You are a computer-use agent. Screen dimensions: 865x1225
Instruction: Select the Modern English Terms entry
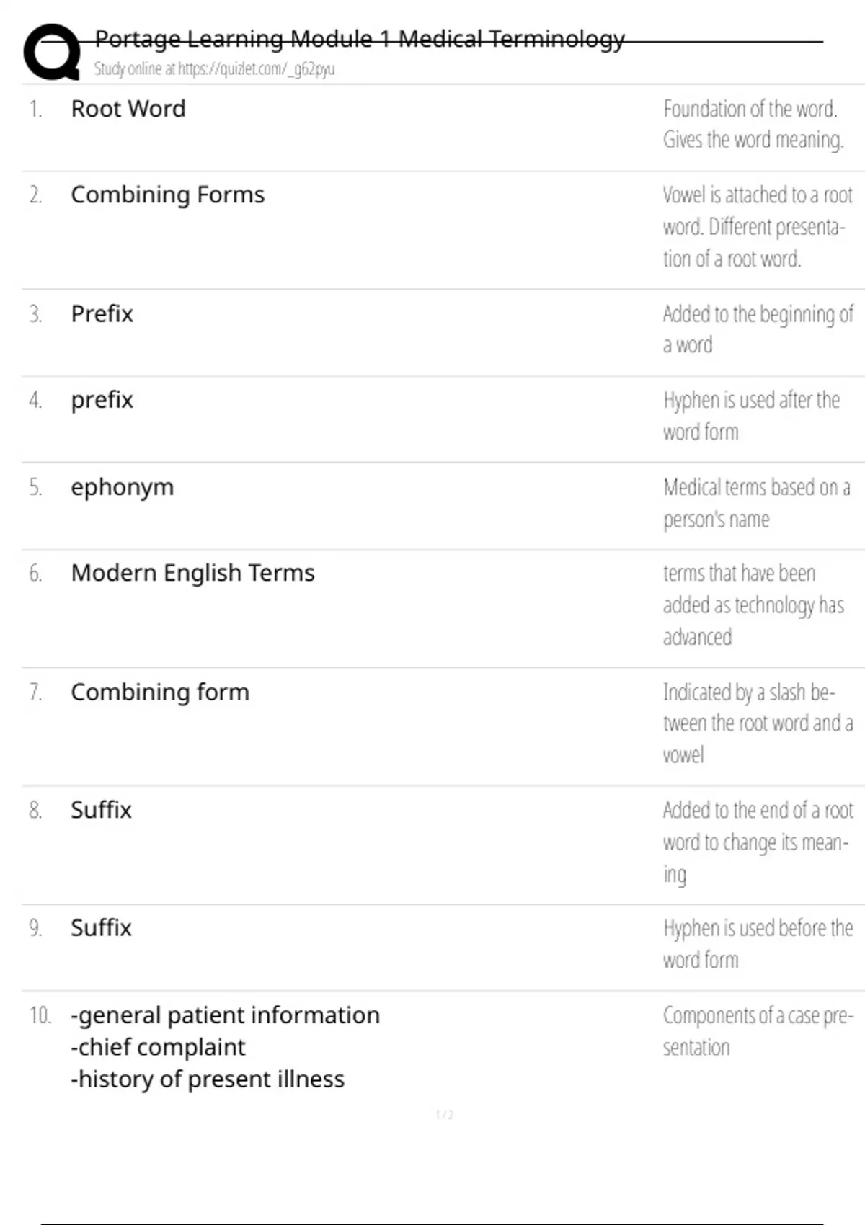tap(192, 573)
